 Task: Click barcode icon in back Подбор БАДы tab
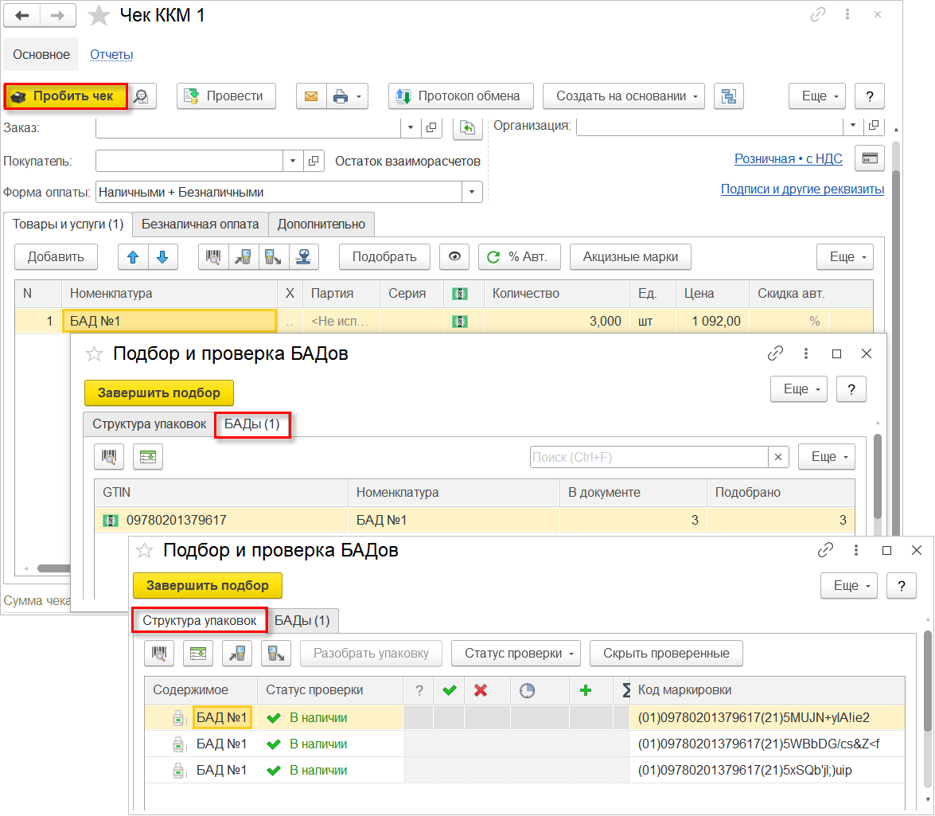[109, 457]
